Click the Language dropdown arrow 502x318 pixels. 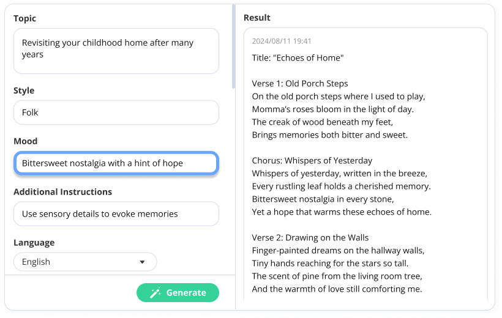pos(142,262)
